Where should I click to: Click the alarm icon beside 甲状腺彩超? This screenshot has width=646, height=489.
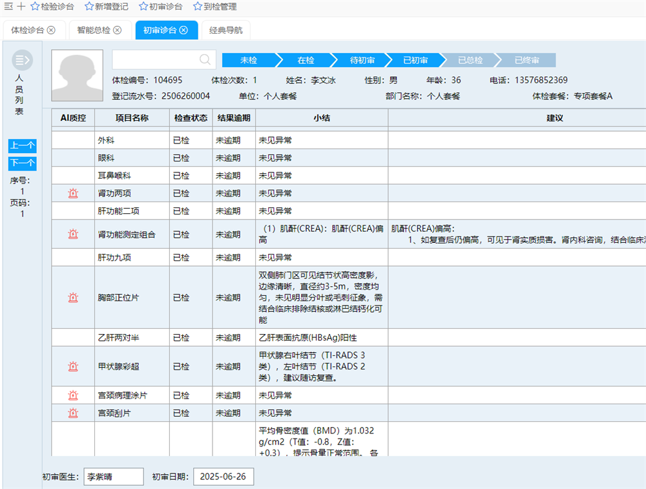pos(73,366)
